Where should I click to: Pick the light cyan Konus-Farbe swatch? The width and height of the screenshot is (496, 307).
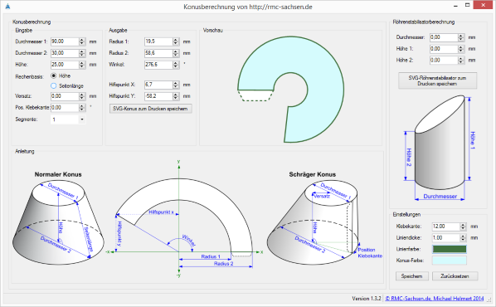pyautogui.click(x=450, y=261)
